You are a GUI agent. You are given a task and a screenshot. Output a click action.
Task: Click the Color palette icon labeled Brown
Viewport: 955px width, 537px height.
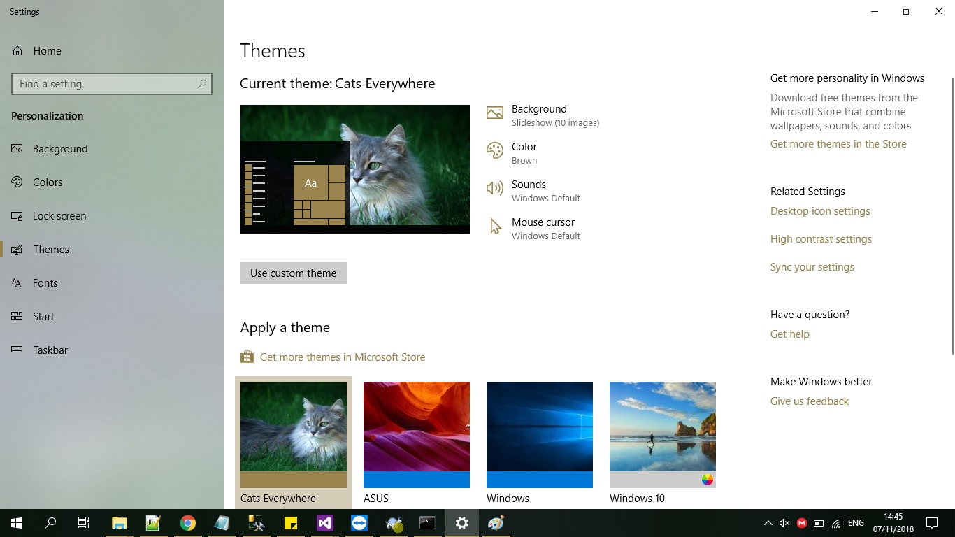495,150
